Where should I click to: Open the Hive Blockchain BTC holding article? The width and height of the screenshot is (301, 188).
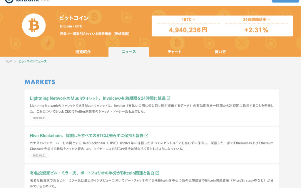(87, 136)
